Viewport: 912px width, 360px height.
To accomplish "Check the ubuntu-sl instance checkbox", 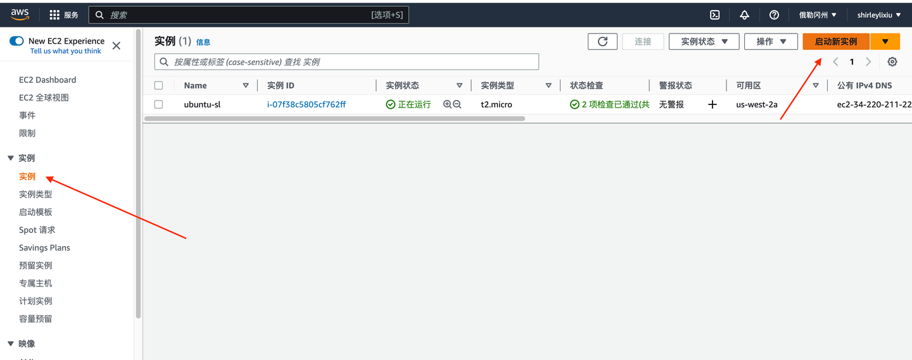I will (158, 104).
